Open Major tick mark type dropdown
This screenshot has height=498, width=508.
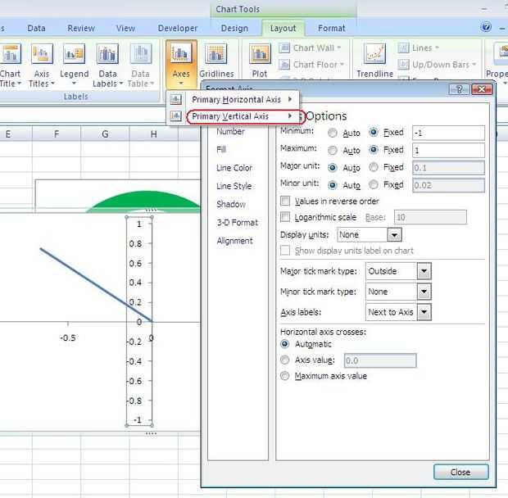424,271
